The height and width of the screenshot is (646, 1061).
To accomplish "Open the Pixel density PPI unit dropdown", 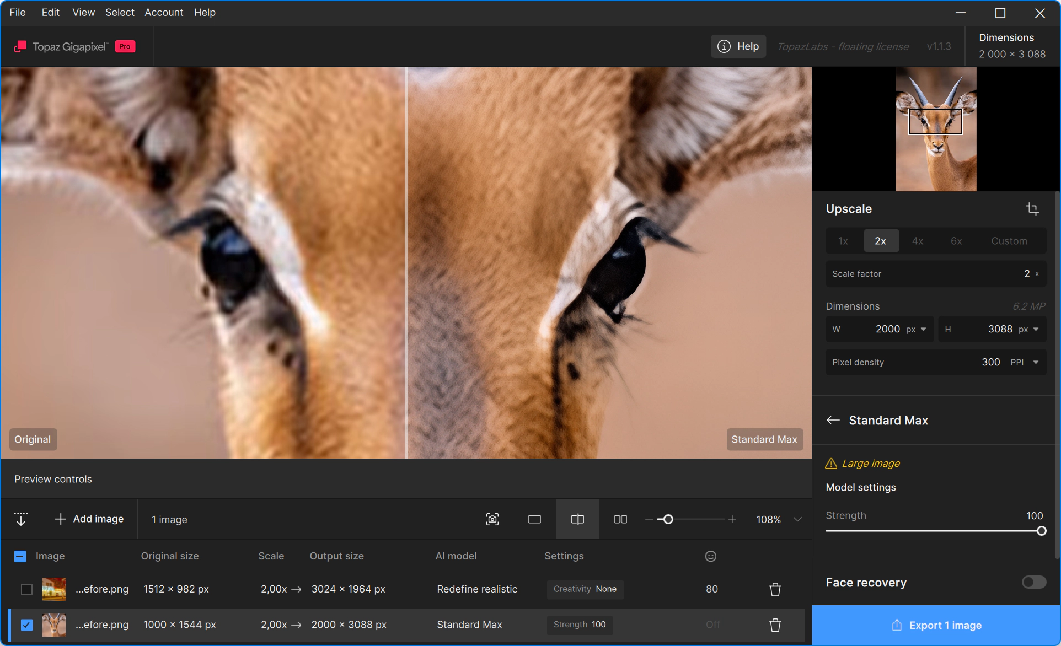I will point(1036,362).
